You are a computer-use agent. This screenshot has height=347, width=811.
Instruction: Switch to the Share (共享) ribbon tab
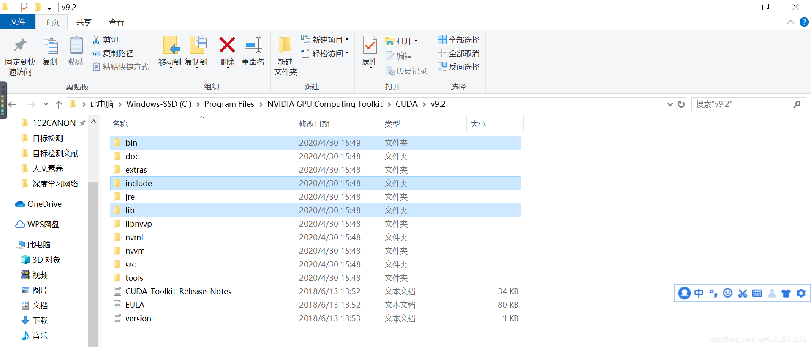[84, 22]
